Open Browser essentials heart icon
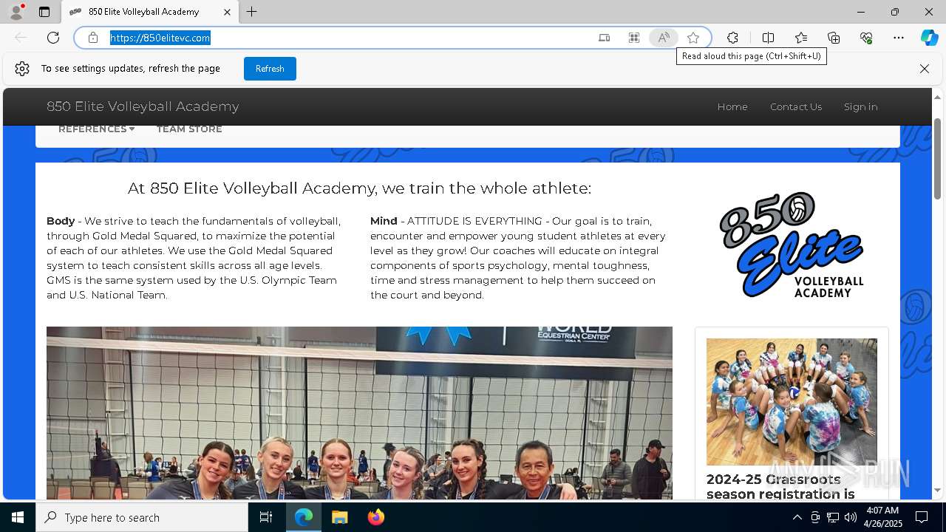Screen dimensions: 946x532 (x=866, y=38)
